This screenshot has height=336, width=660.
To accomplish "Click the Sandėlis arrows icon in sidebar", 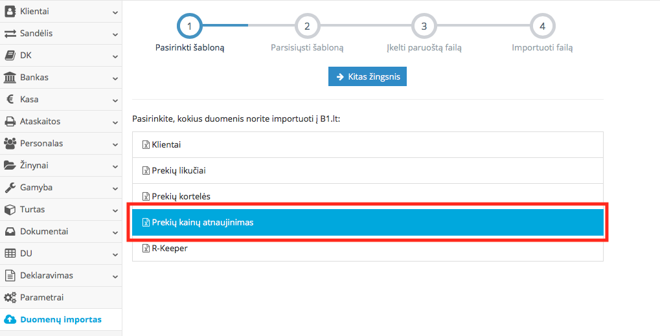I will 10,33.
